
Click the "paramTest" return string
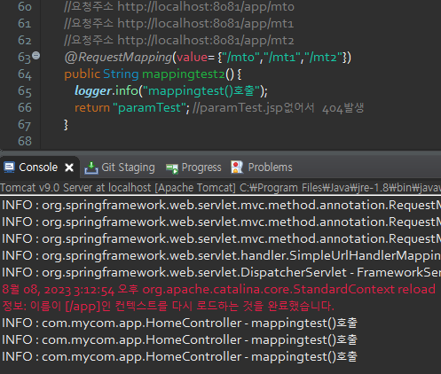tap(149, 108)
